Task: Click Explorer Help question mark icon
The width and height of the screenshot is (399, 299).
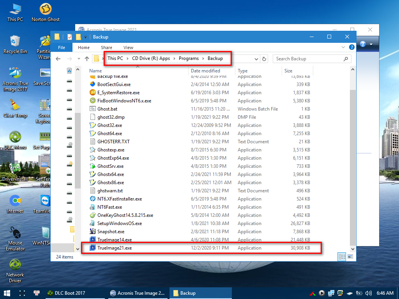Action: point(352,47)
